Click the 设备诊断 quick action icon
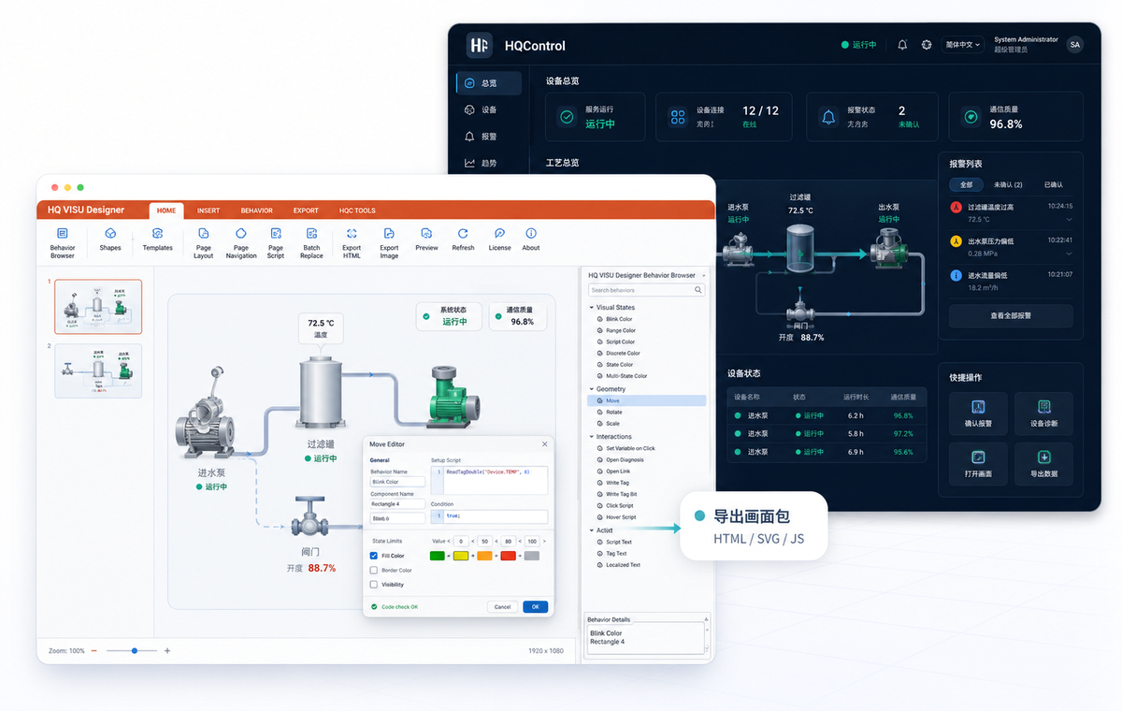This screenshot has height=711, width=1122. (1044, 407)
